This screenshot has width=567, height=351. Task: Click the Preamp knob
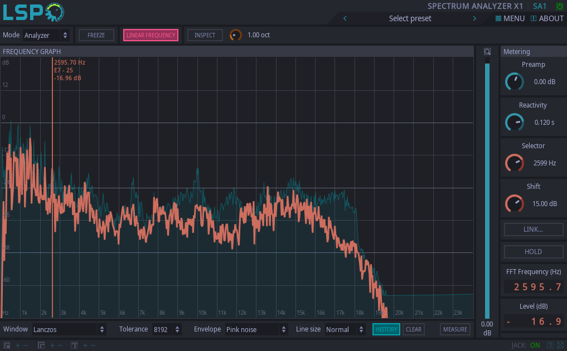(514, 82)
